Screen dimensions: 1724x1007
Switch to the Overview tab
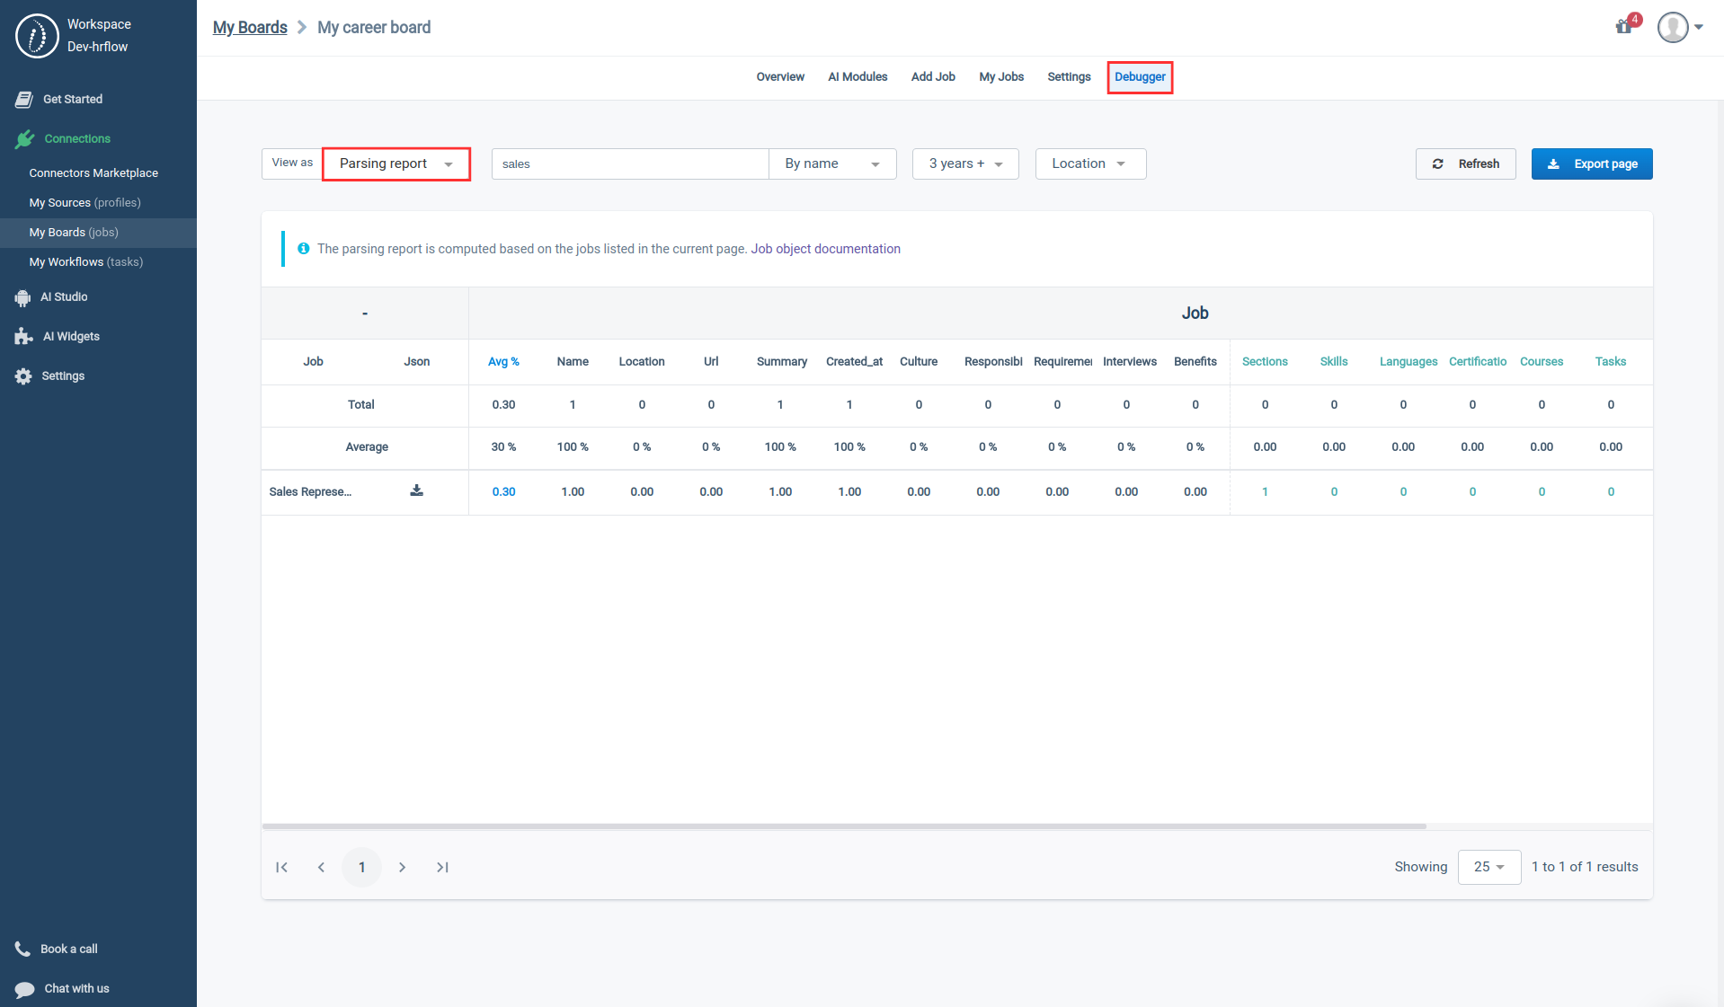click(778, 77)
